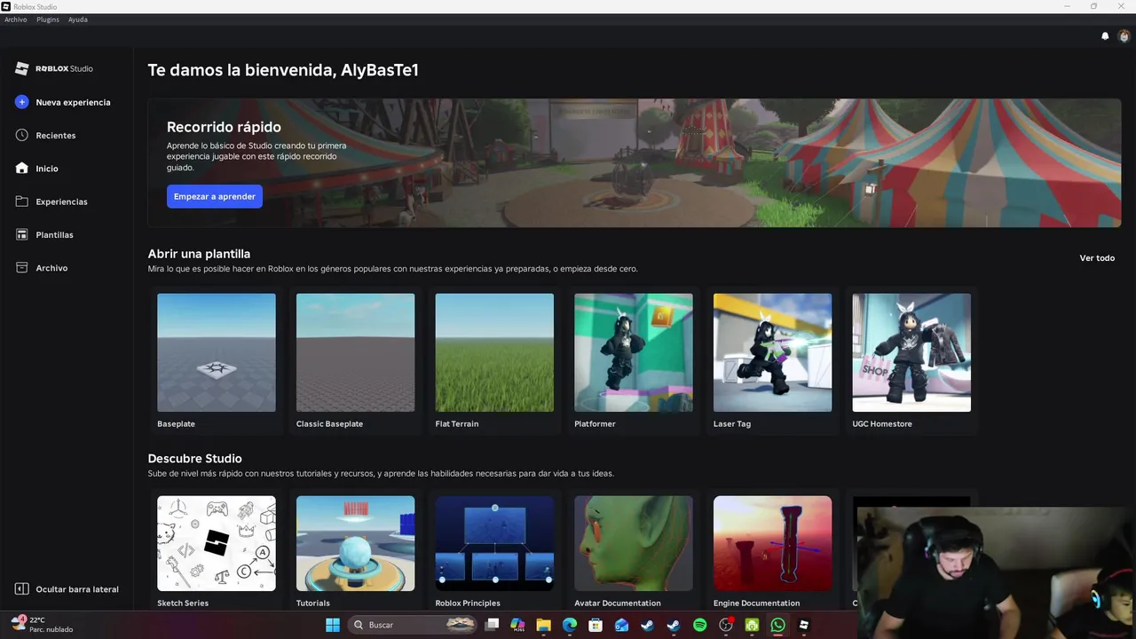
Task: Click the Flat Terrain label text
Action: pos(457,424)
